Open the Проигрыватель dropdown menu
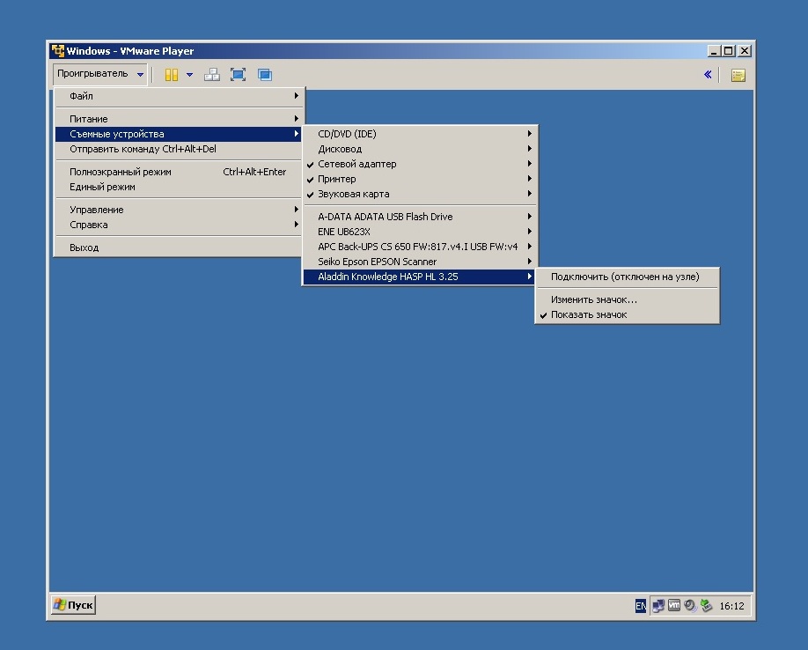Screen dimensions: 808x650 pos(99,74)
